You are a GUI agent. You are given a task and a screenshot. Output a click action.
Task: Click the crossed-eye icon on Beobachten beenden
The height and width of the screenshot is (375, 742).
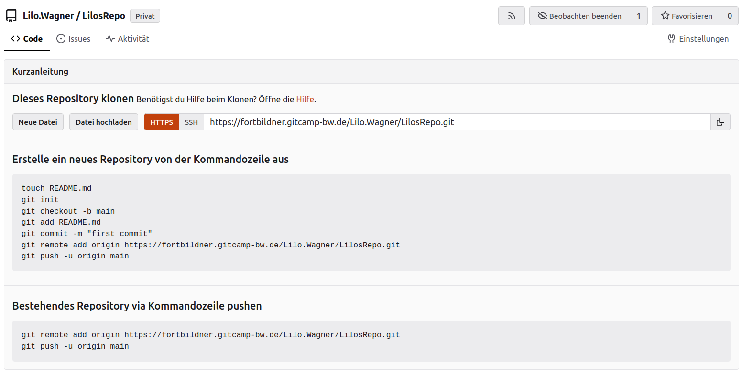542,16
